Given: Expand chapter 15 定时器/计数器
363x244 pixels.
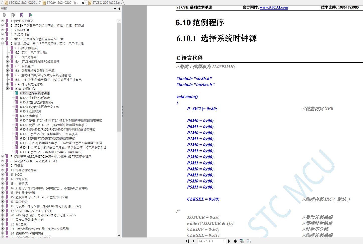Looking at the screenshot, I should tap(3, 193).
